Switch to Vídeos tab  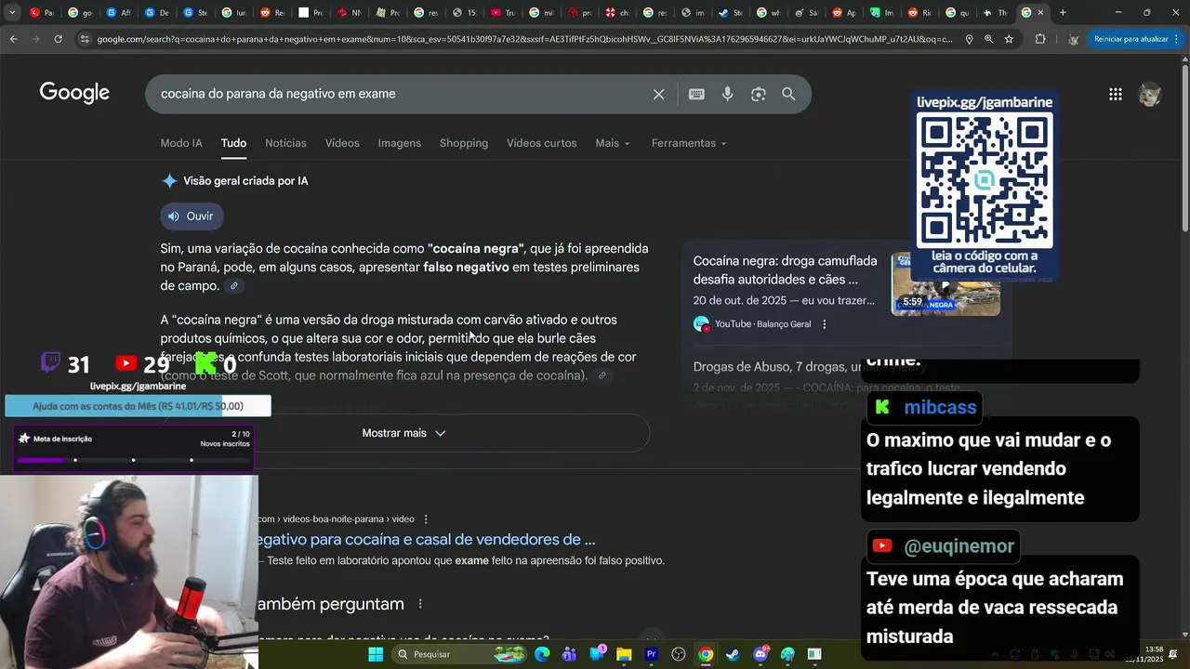[x=342, y=143]
